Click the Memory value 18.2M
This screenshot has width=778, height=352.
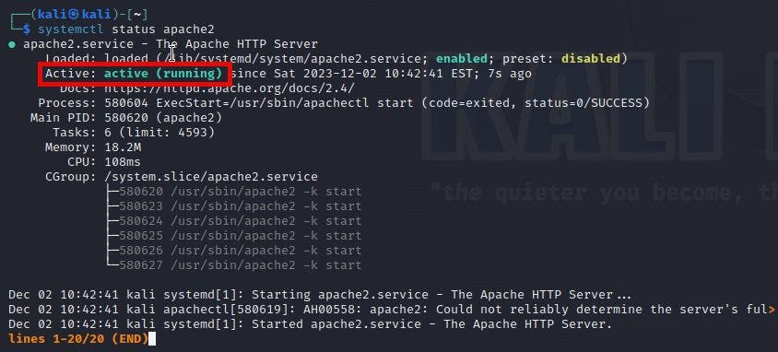123,147
